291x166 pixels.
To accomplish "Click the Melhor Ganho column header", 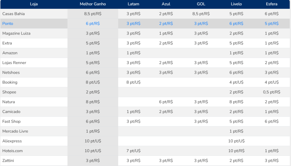I will 93,4.
